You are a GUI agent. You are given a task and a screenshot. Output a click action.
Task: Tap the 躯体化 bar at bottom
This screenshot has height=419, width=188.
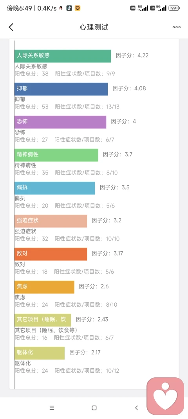(40, 353)
